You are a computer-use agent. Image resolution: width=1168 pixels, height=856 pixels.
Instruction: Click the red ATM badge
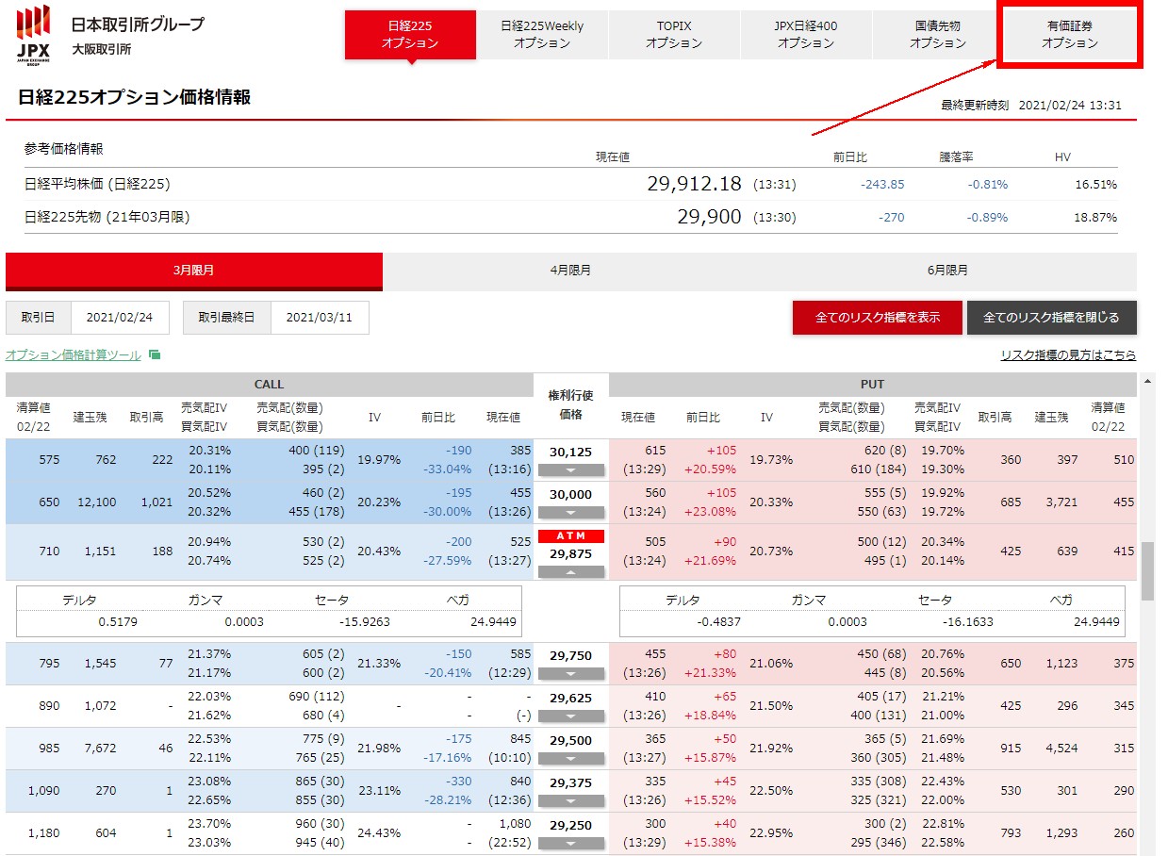click(x=571, y=536)
